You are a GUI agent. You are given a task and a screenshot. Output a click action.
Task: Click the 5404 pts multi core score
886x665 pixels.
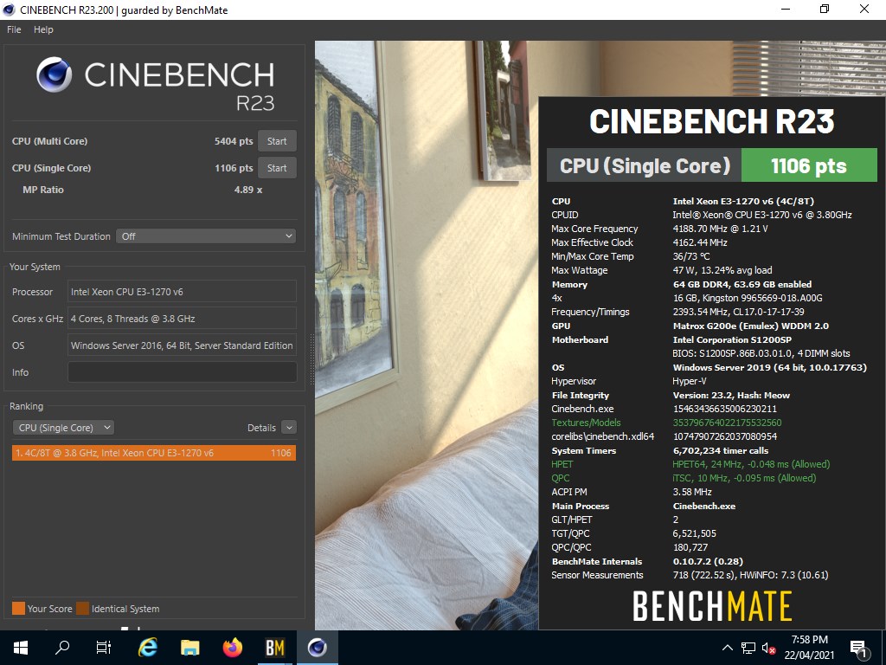[x=234, y=141]
